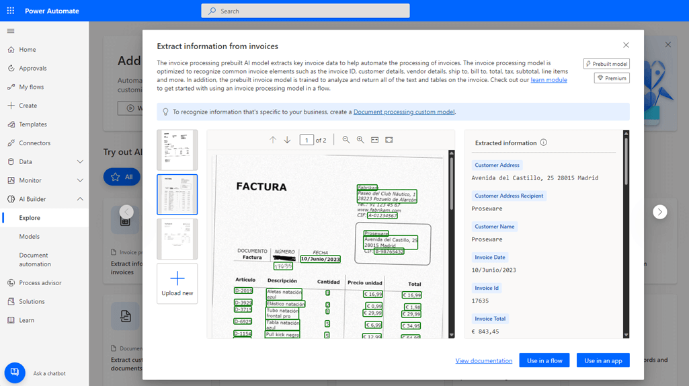Screen dimensions: 689x386
Task: Click the Use in a flow button
Action: coord(544,360)
